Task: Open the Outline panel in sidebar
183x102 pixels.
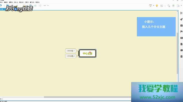Action: (x=181, y=13)
